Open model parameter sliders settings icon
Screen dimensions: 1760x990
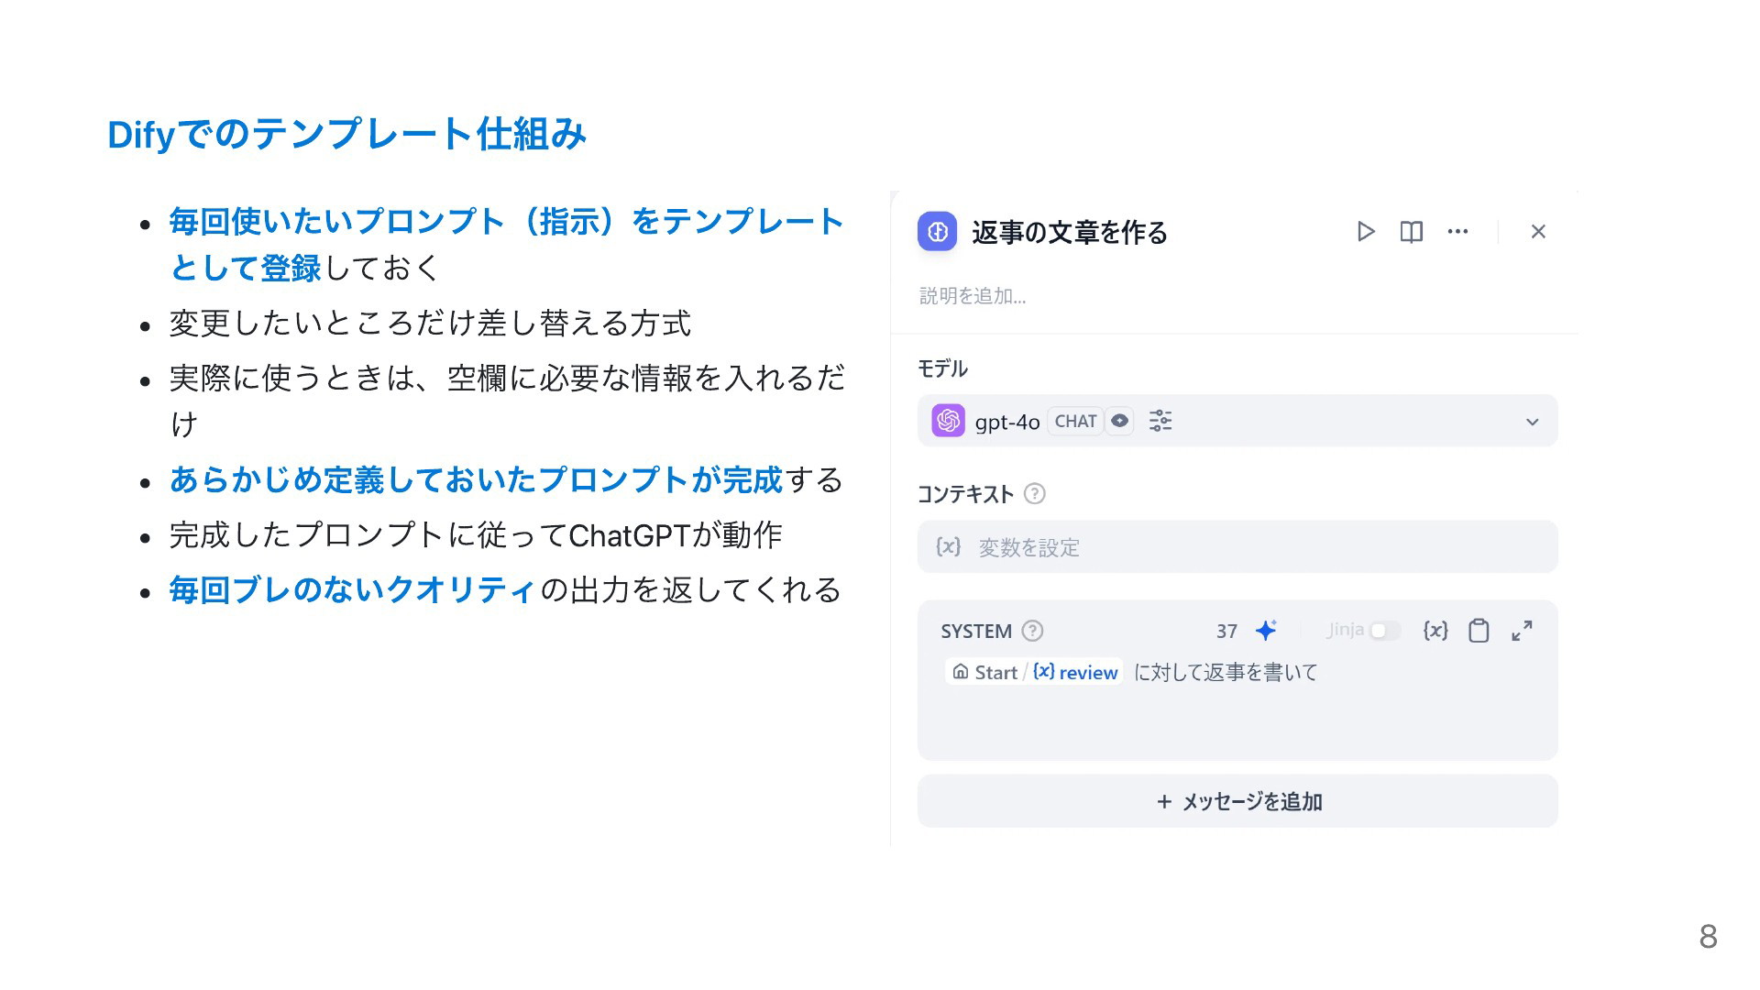[1160, 421]
